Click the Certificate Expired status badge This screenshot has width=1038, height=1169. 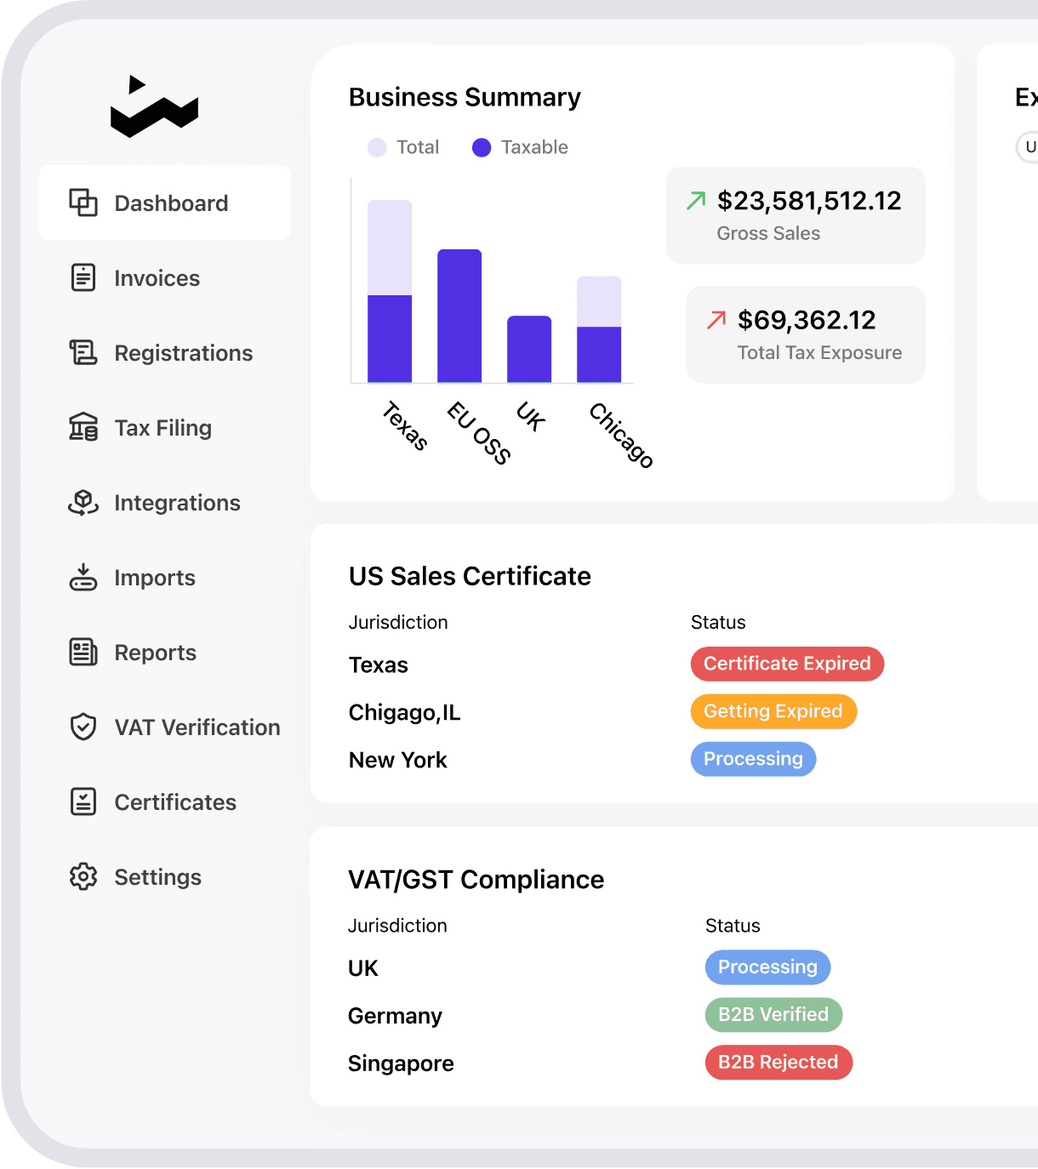pos(787,664)
